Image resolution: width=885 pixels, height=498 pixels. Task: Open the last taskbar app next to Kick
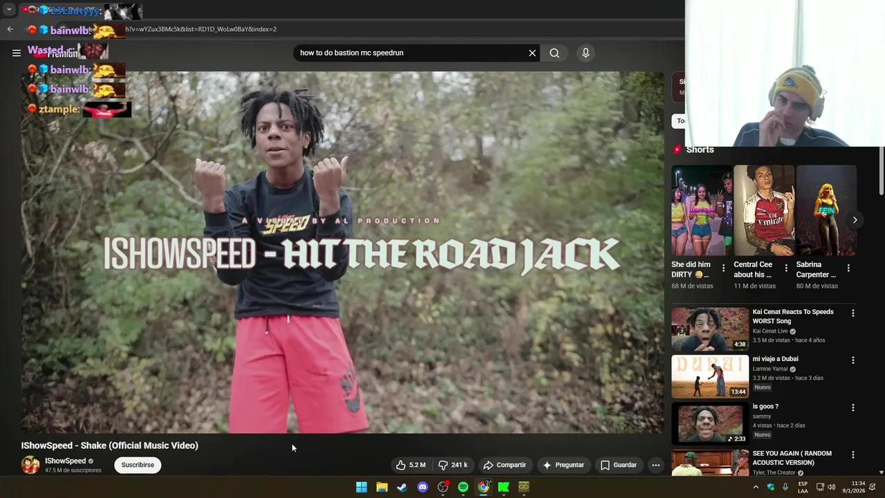tap(524, 487)
